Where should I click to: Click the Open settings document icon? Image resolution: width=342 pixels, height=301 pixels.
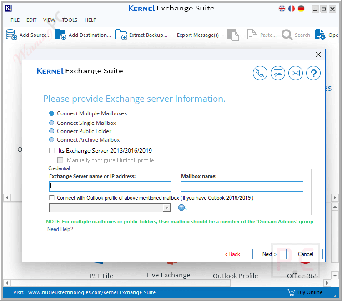[x=320, y=35]
